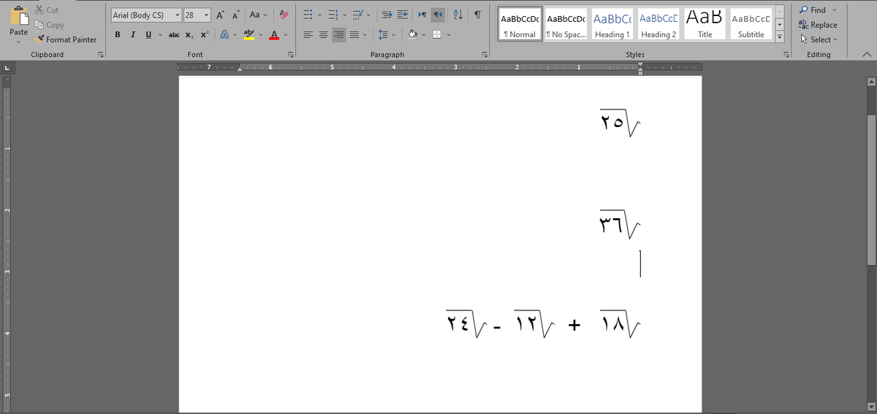This screenshot has width=877, height=414.
Task: Toggle Bold formatting
Action: coord(118,35)
